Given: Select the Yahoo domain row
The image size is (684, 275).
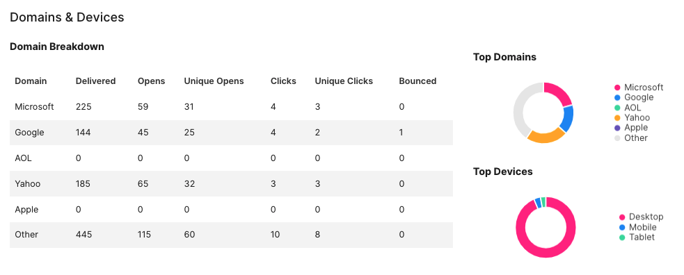Looking at the screenshot, I should [231, 183].
